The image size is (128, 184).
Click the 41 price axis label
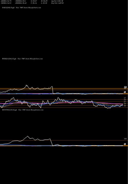pos(125,98)
